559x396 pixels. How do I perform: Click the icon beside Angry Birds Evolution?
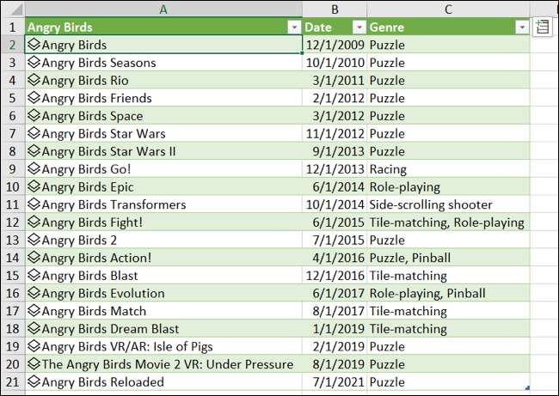click(34, 294)
